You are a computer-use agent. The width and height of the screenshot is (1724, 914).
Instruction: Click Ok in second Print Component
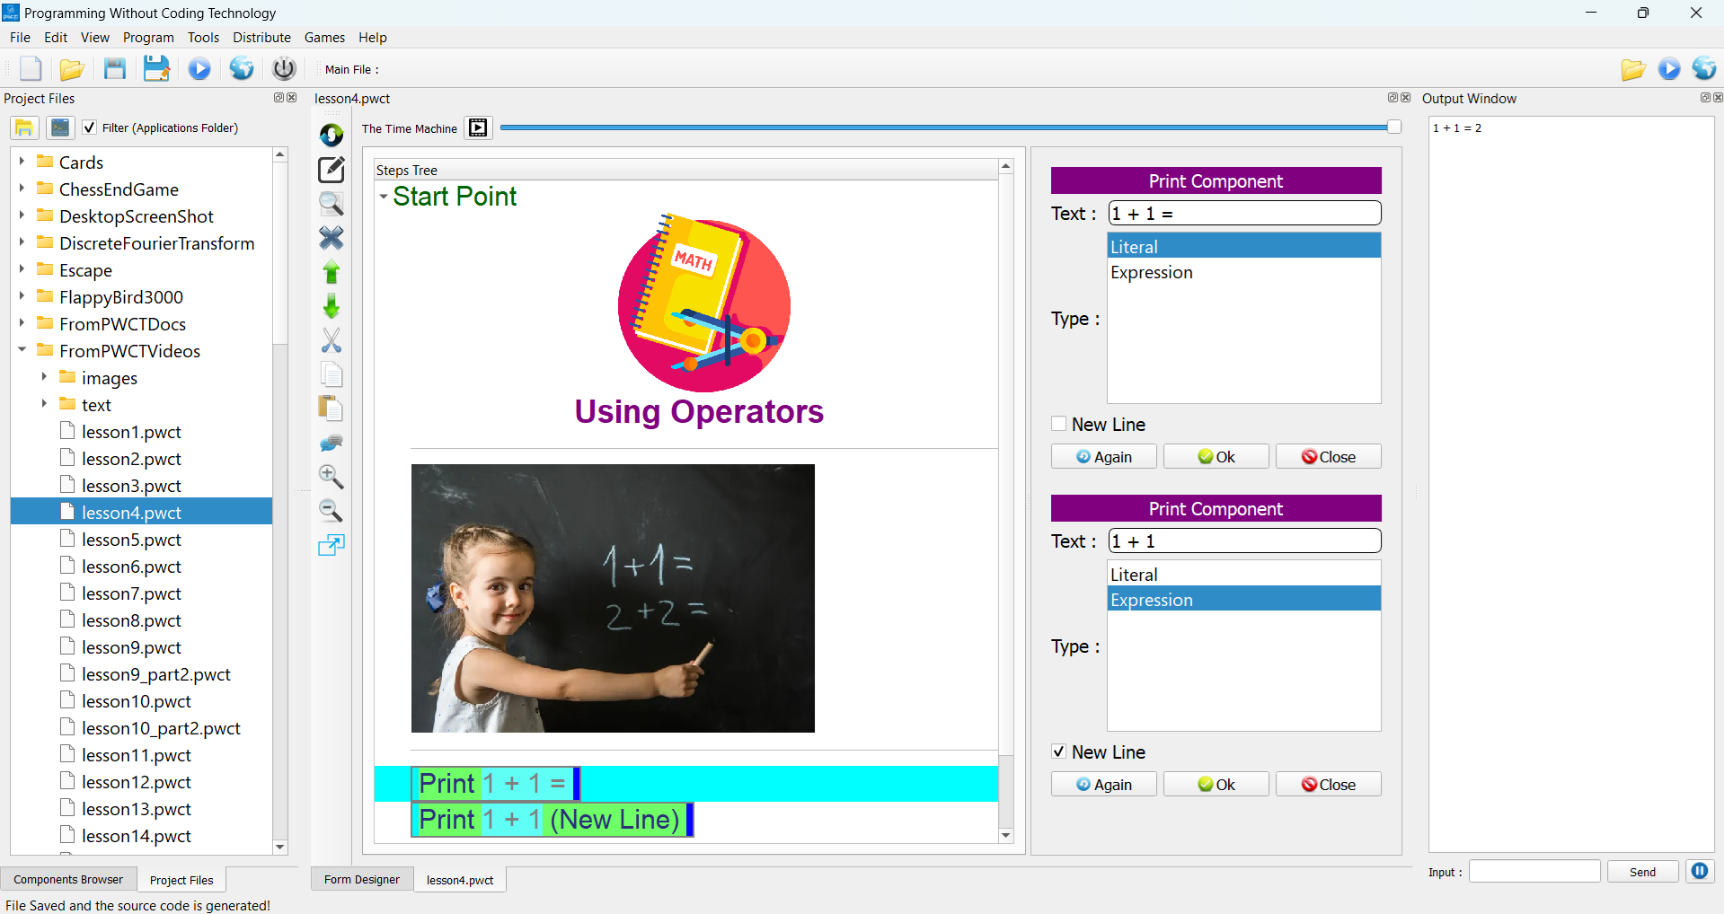[x=1216, y=785]
